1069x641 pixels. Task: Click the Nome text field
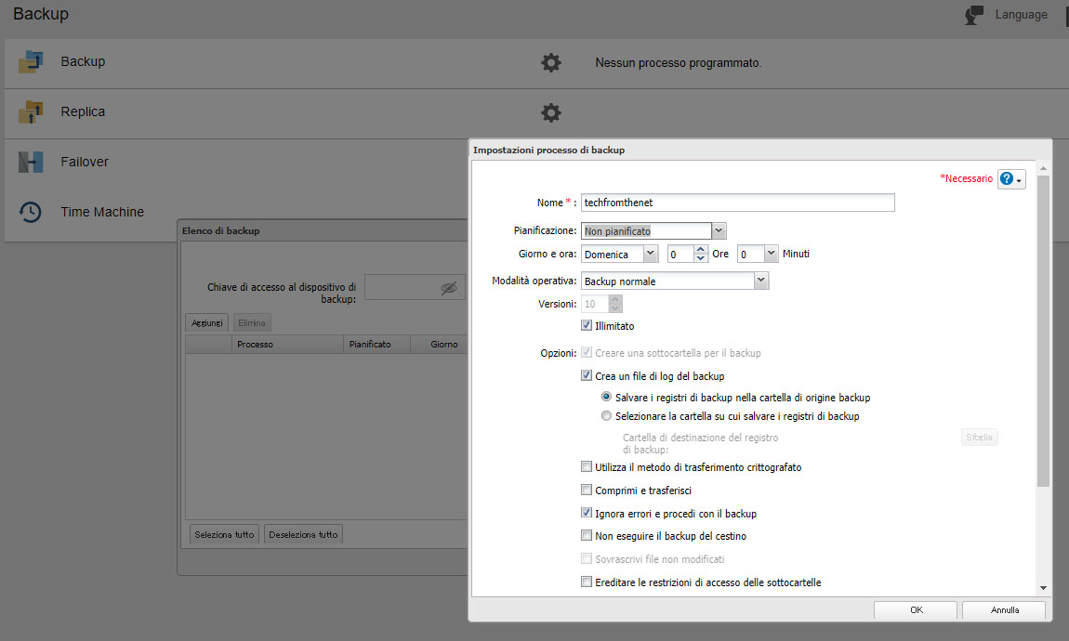click(x=738, y=203)
